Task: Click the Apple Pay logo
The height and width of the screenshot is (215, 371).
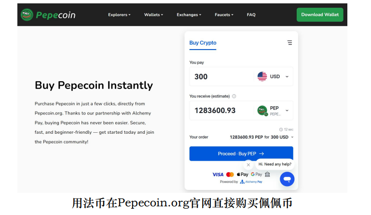Action: [242, 175]
